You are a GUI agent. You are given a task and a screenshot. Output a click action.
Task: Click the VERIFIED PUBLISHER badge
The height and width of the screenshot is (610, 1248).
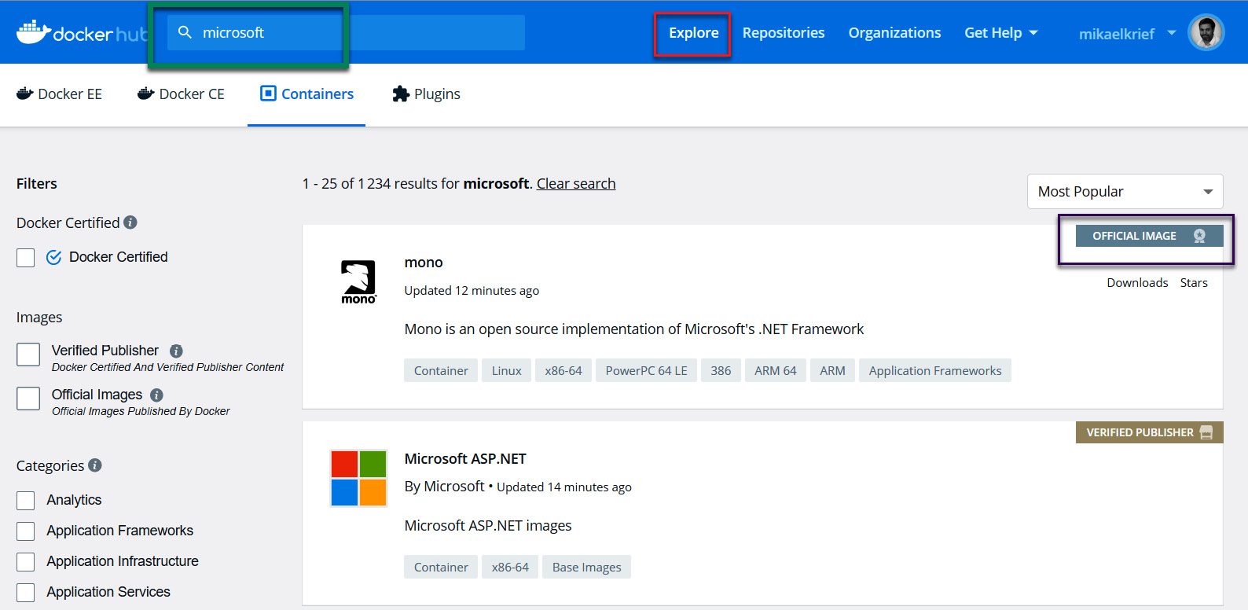(x=1149, y=432)
